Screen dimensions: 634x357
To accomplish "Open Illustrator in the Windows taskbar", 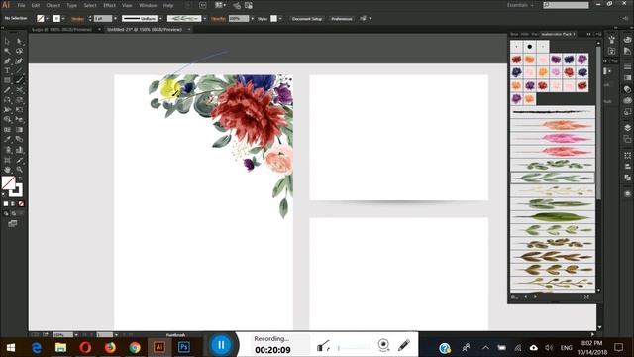I will (158, 347).
